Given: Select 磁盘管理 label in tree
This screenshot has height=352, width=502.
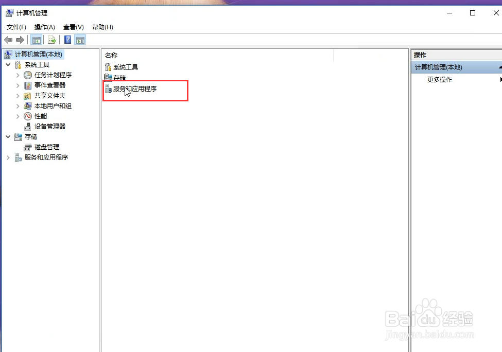Looking at the screenshot, I should coord(47,147).
